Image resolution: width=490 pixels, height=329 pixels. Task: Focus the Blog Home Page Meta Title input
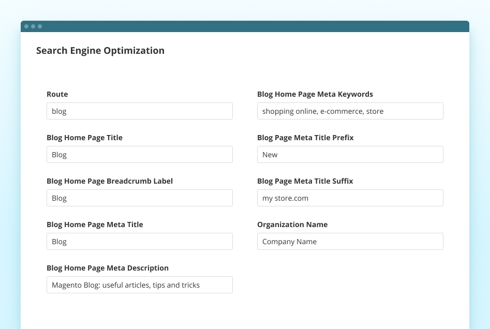pos(139,241)
